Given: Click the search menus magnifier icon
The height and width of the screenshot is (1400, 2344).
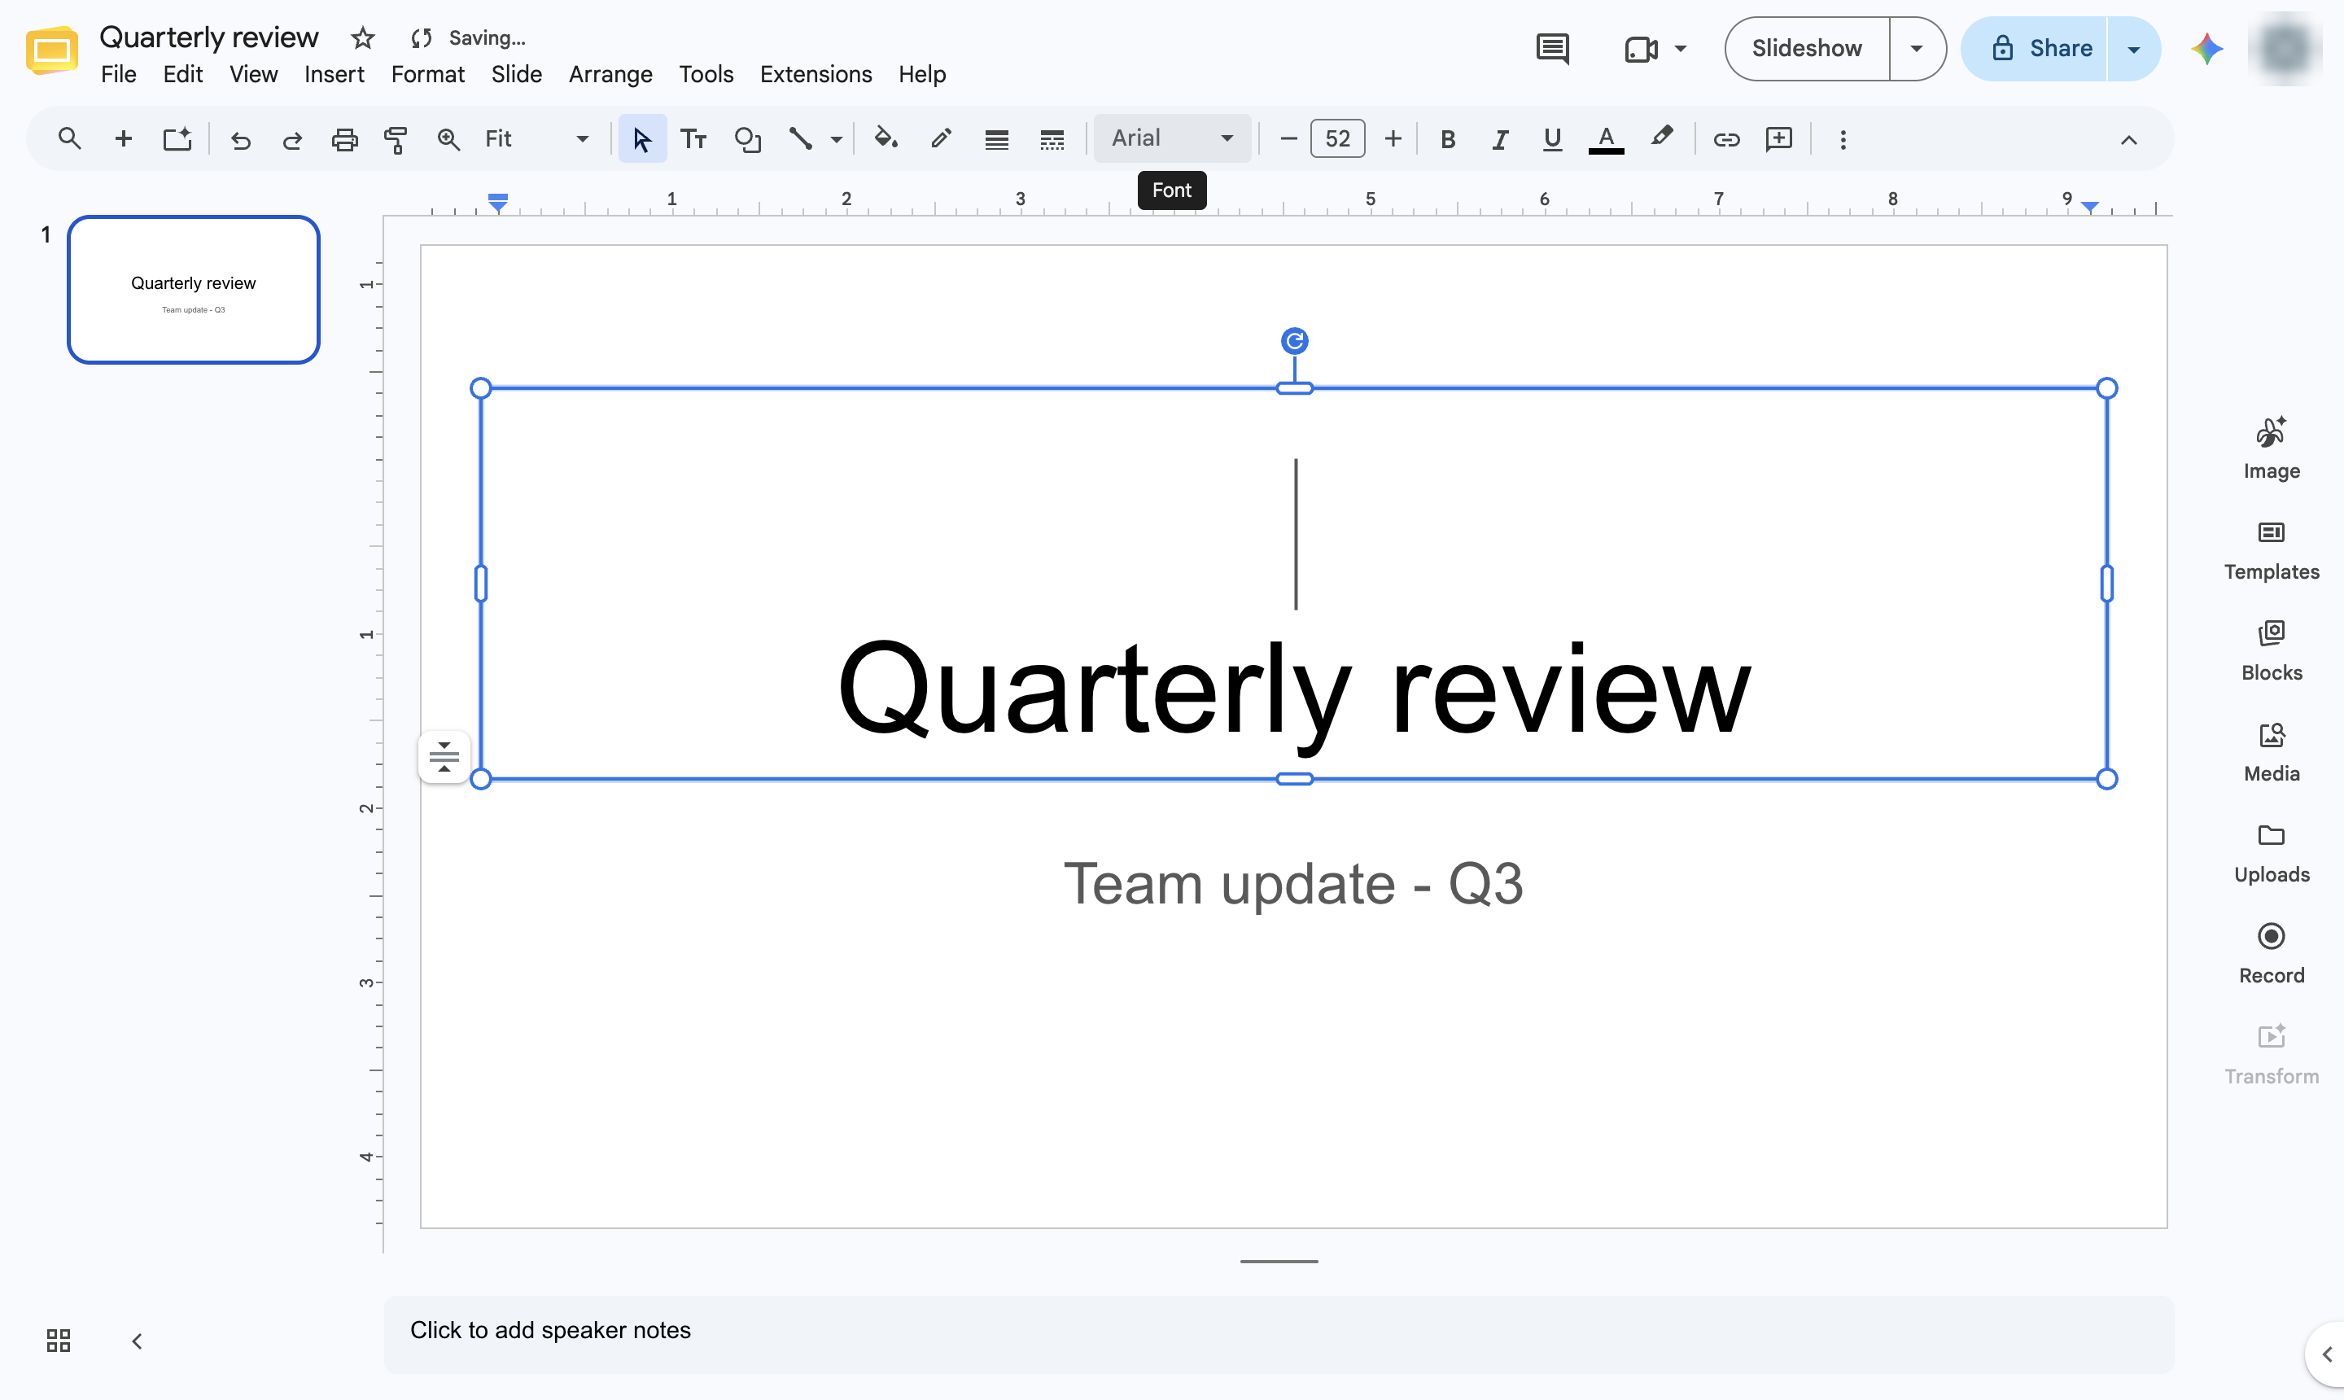Looking at the screenshot, I should (69, 138).
